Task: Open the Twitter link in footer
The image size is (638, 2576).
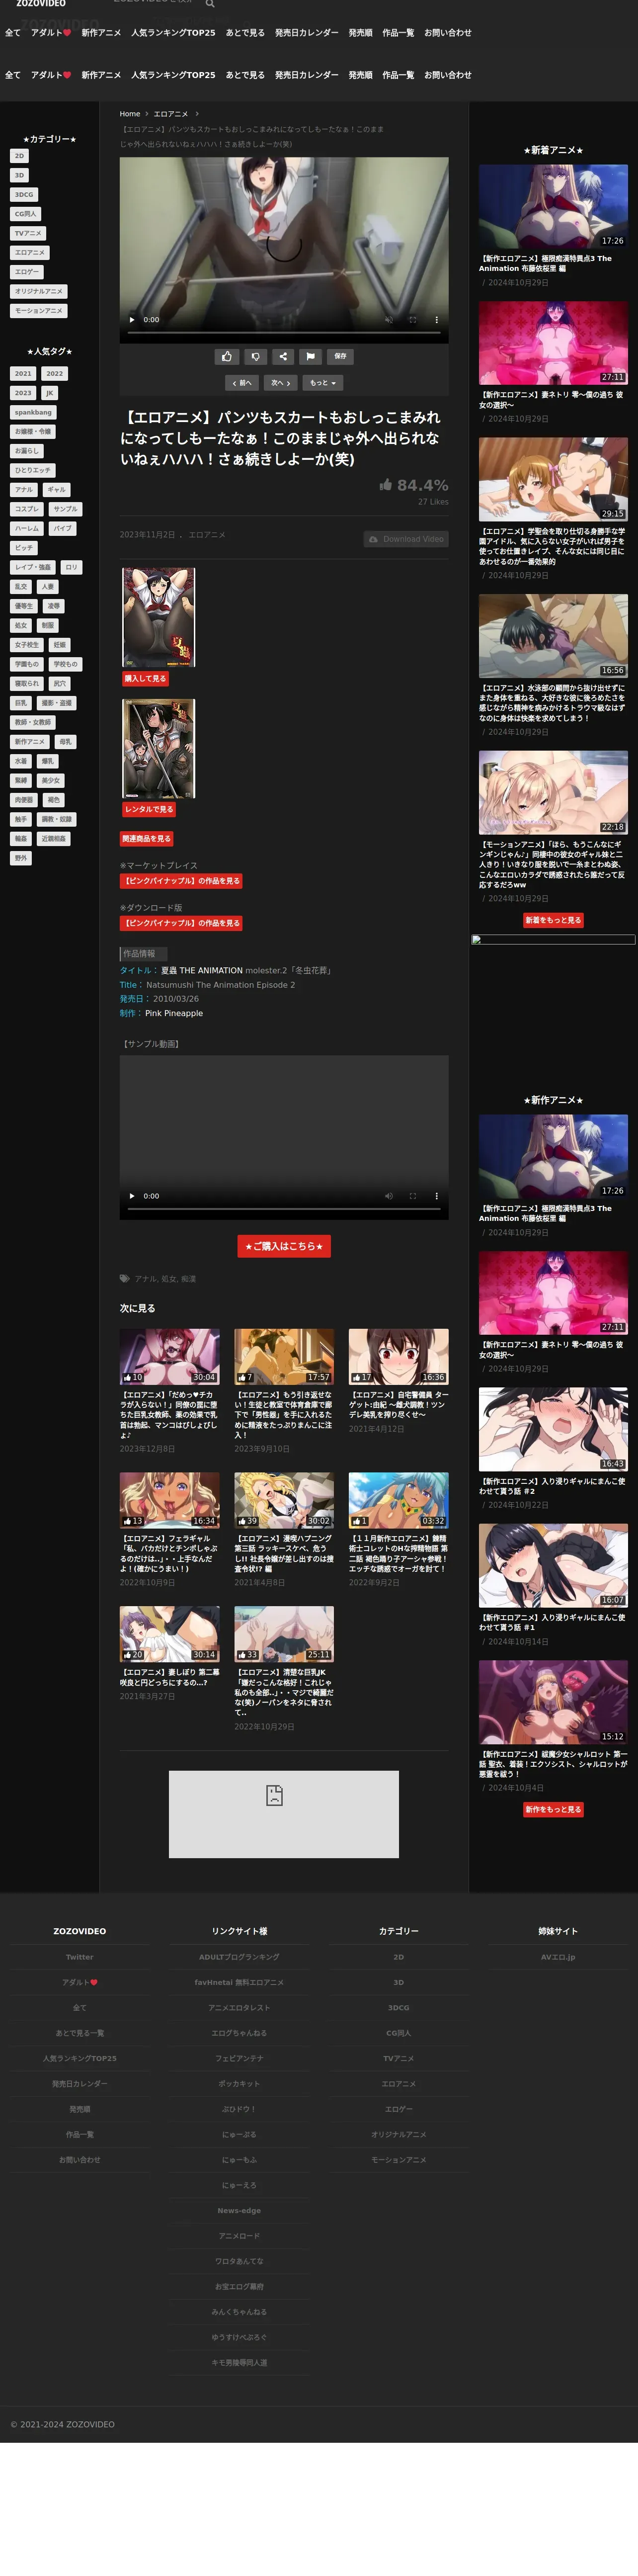Action: (x=80, y=1957)
